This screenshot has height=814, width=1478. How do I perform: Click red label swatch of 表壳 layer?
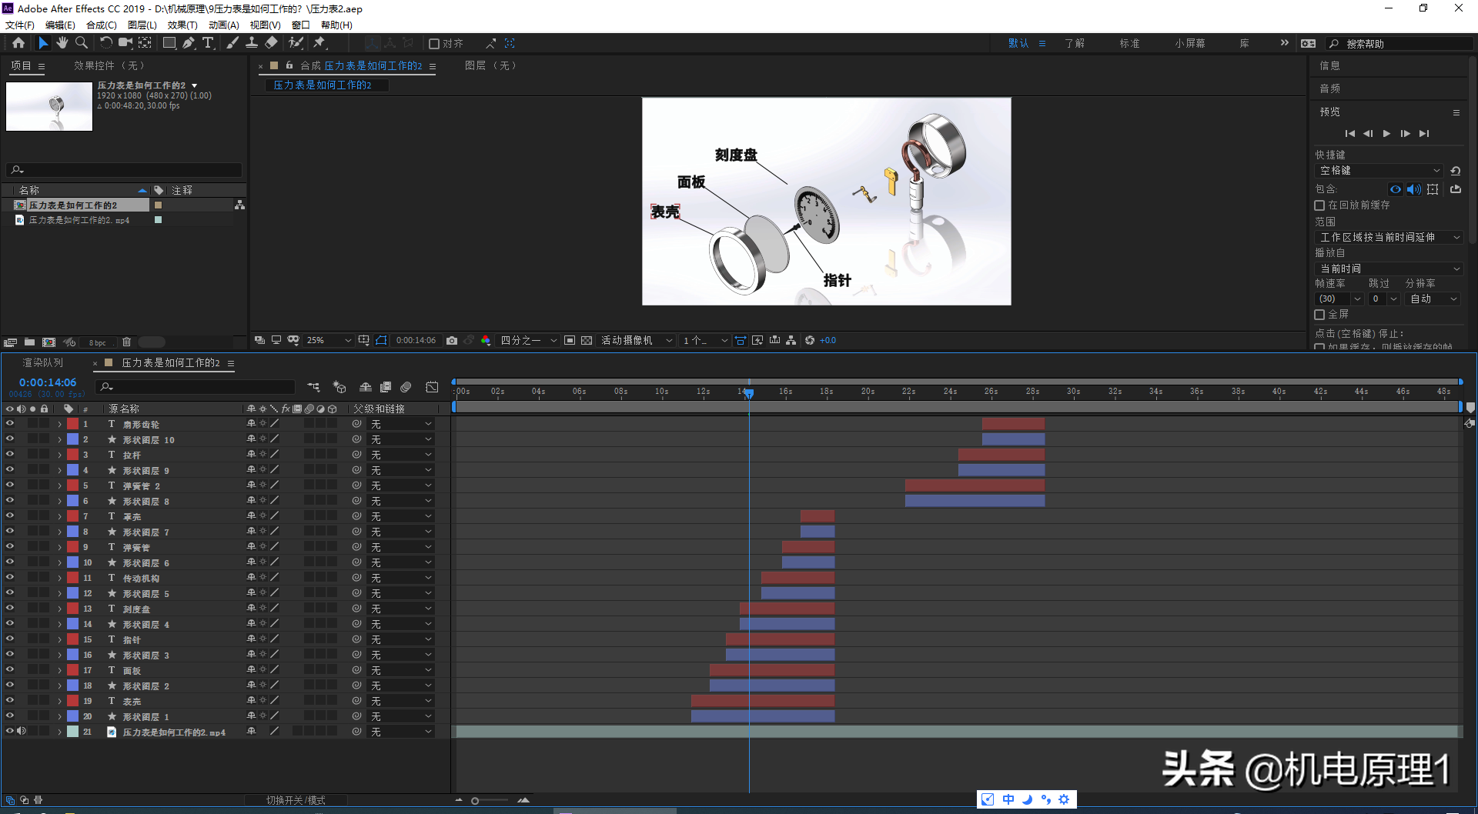point(72,701)
